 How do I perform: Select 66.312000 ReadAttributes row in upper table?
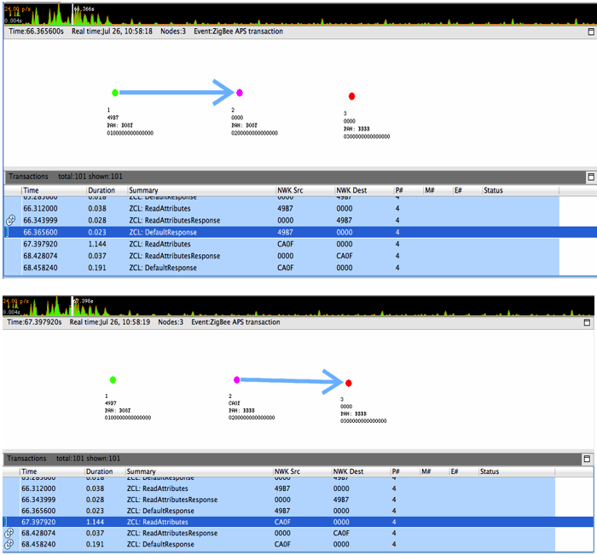[281, 209]
